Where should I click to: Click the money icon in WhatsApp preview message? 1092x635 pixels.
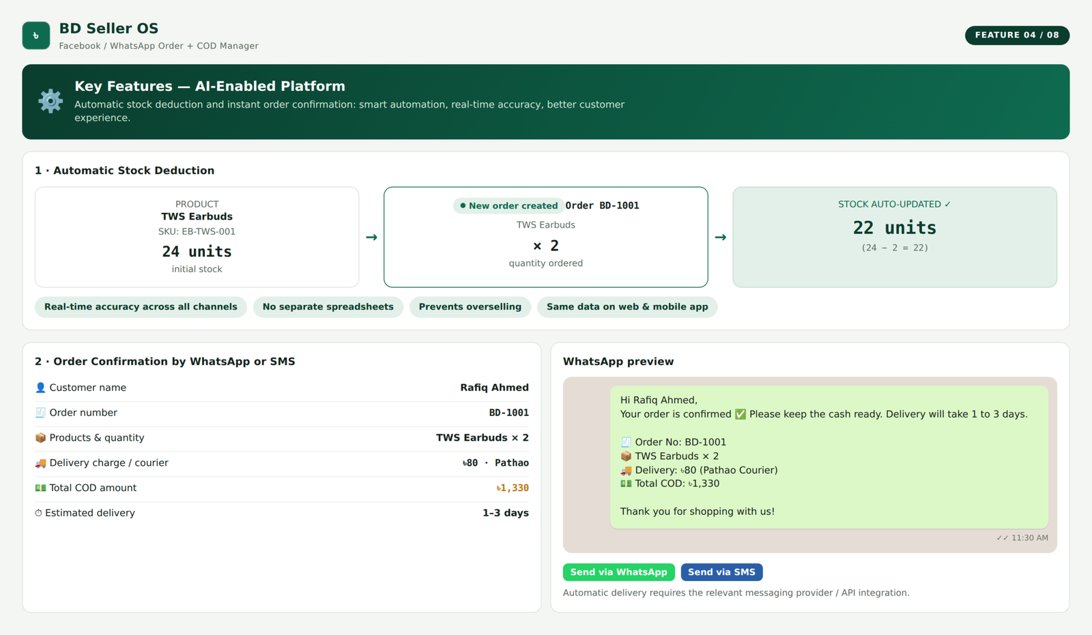626,484
